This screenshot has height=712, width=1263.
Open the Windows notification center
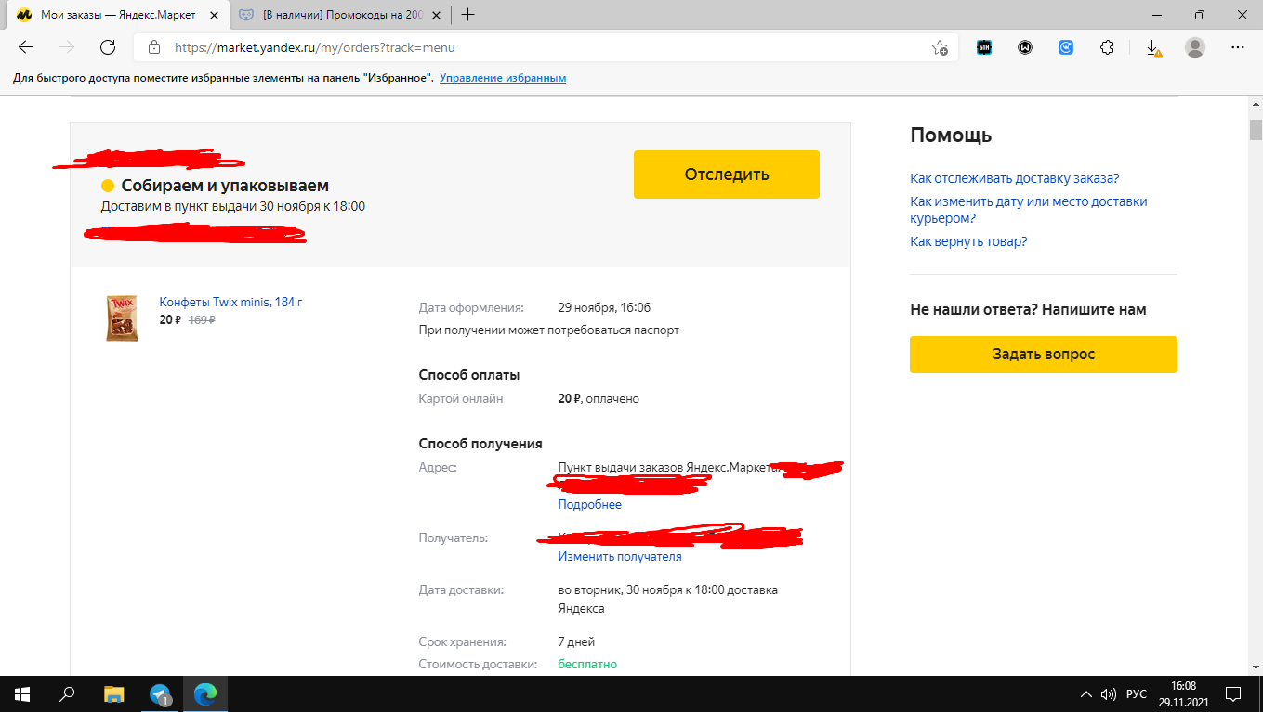tap(1233, 693)
